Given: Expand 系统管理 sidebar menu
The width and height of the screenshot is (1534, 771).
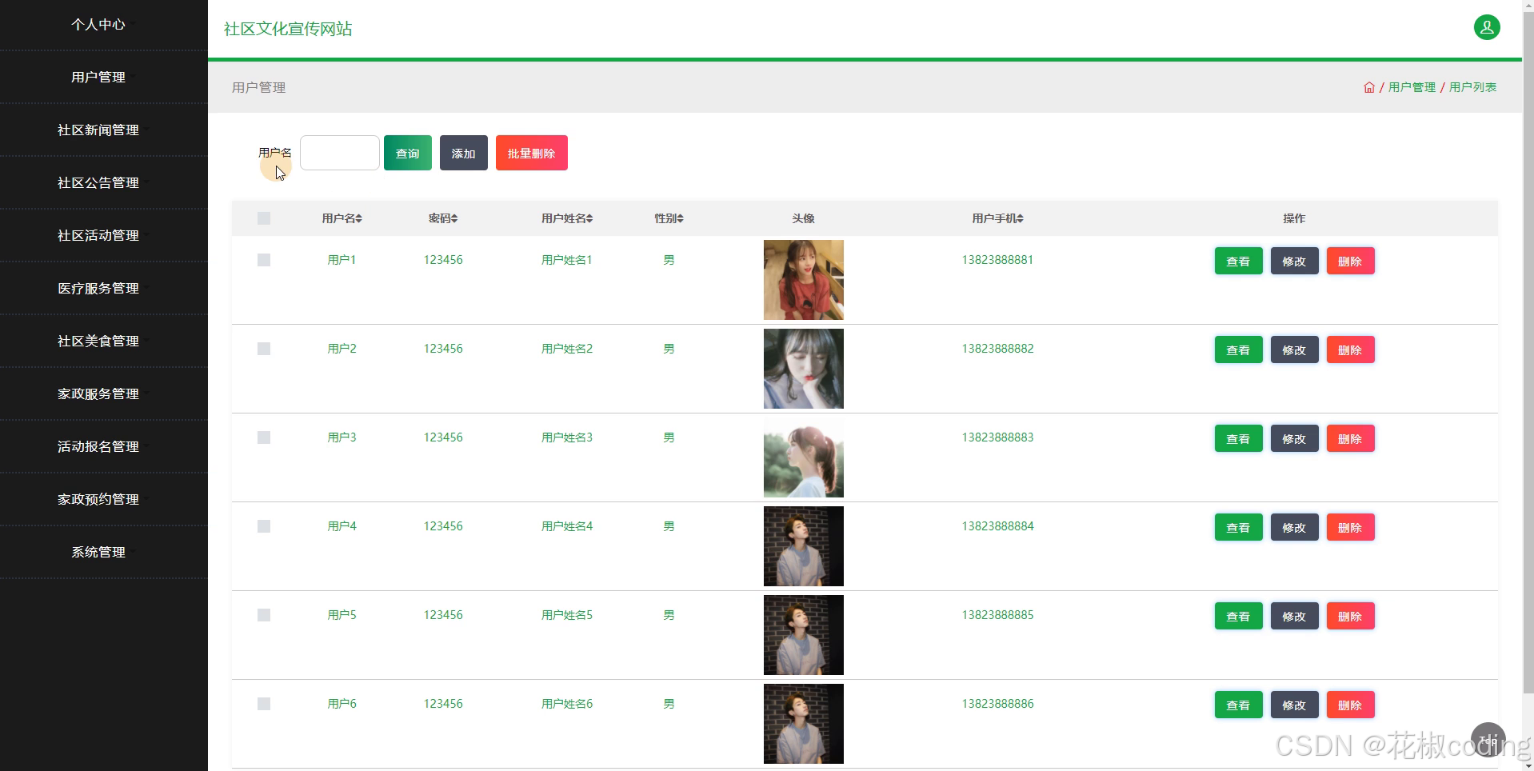Looking at the screenshot, I should pyautogui.click(x=104, y=552).
